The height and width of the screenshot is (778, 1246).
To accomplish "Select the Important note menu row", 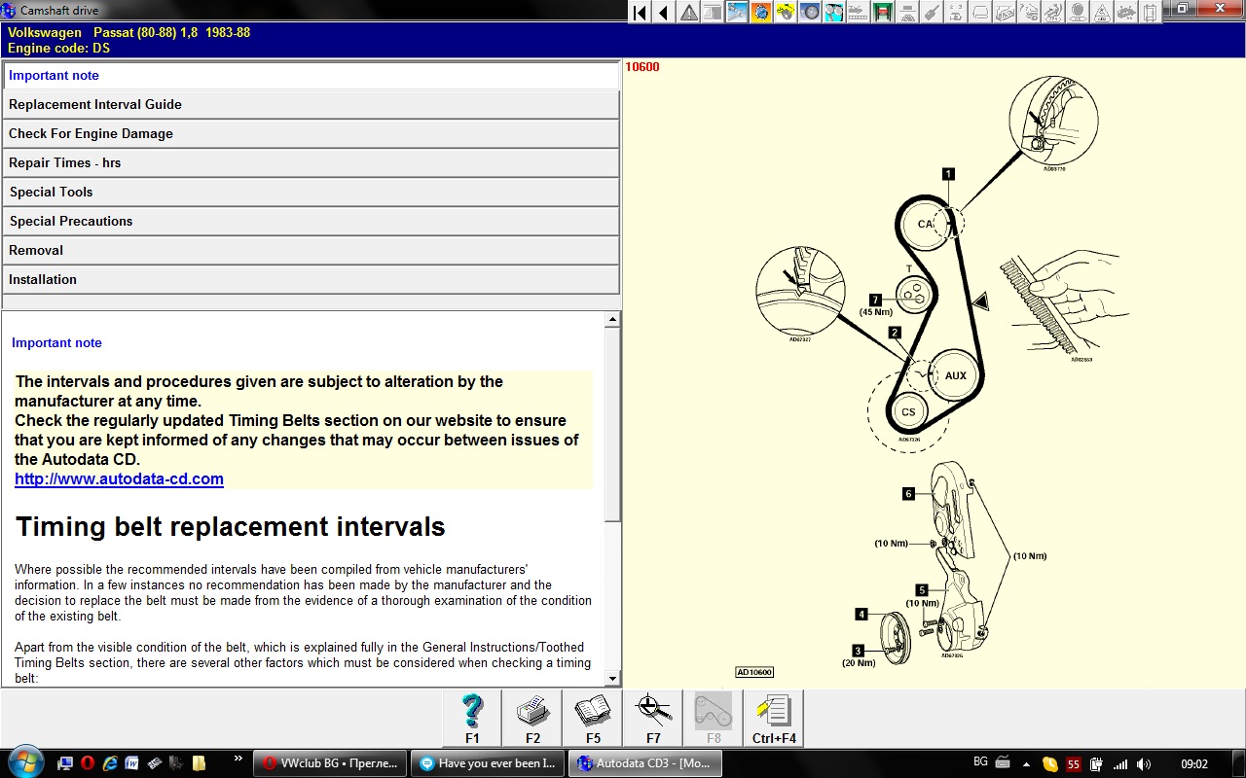I will 311,75.
